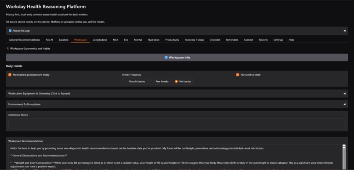Viewport: 354px width, 170px height.
Task: Switch to Recovery / Sleep tab
Action: click(194, 40)
